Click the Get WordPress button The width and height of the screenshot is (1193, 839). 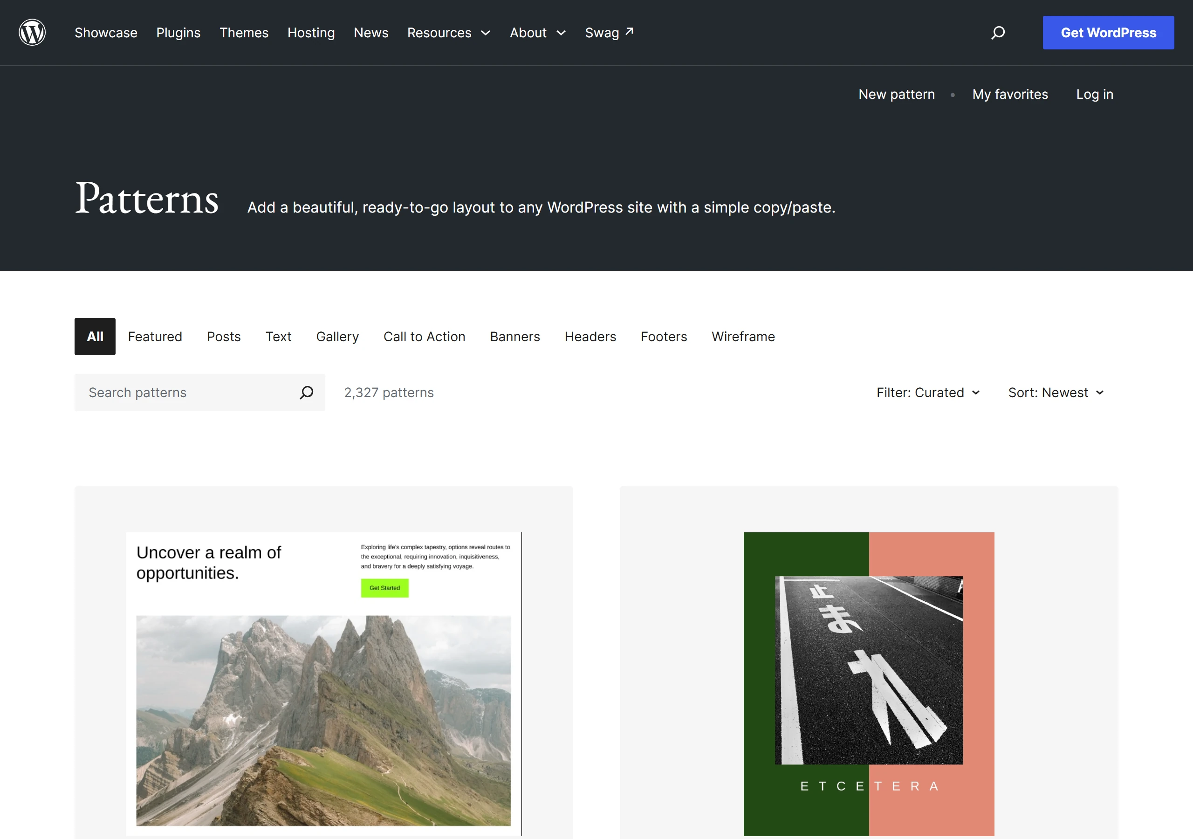1108,33
